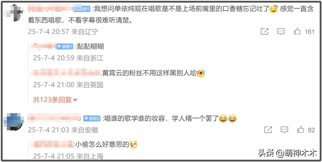322x162 pixels.
Task: Open the first commenter's avatar
Action: click(x=14, y=13)
